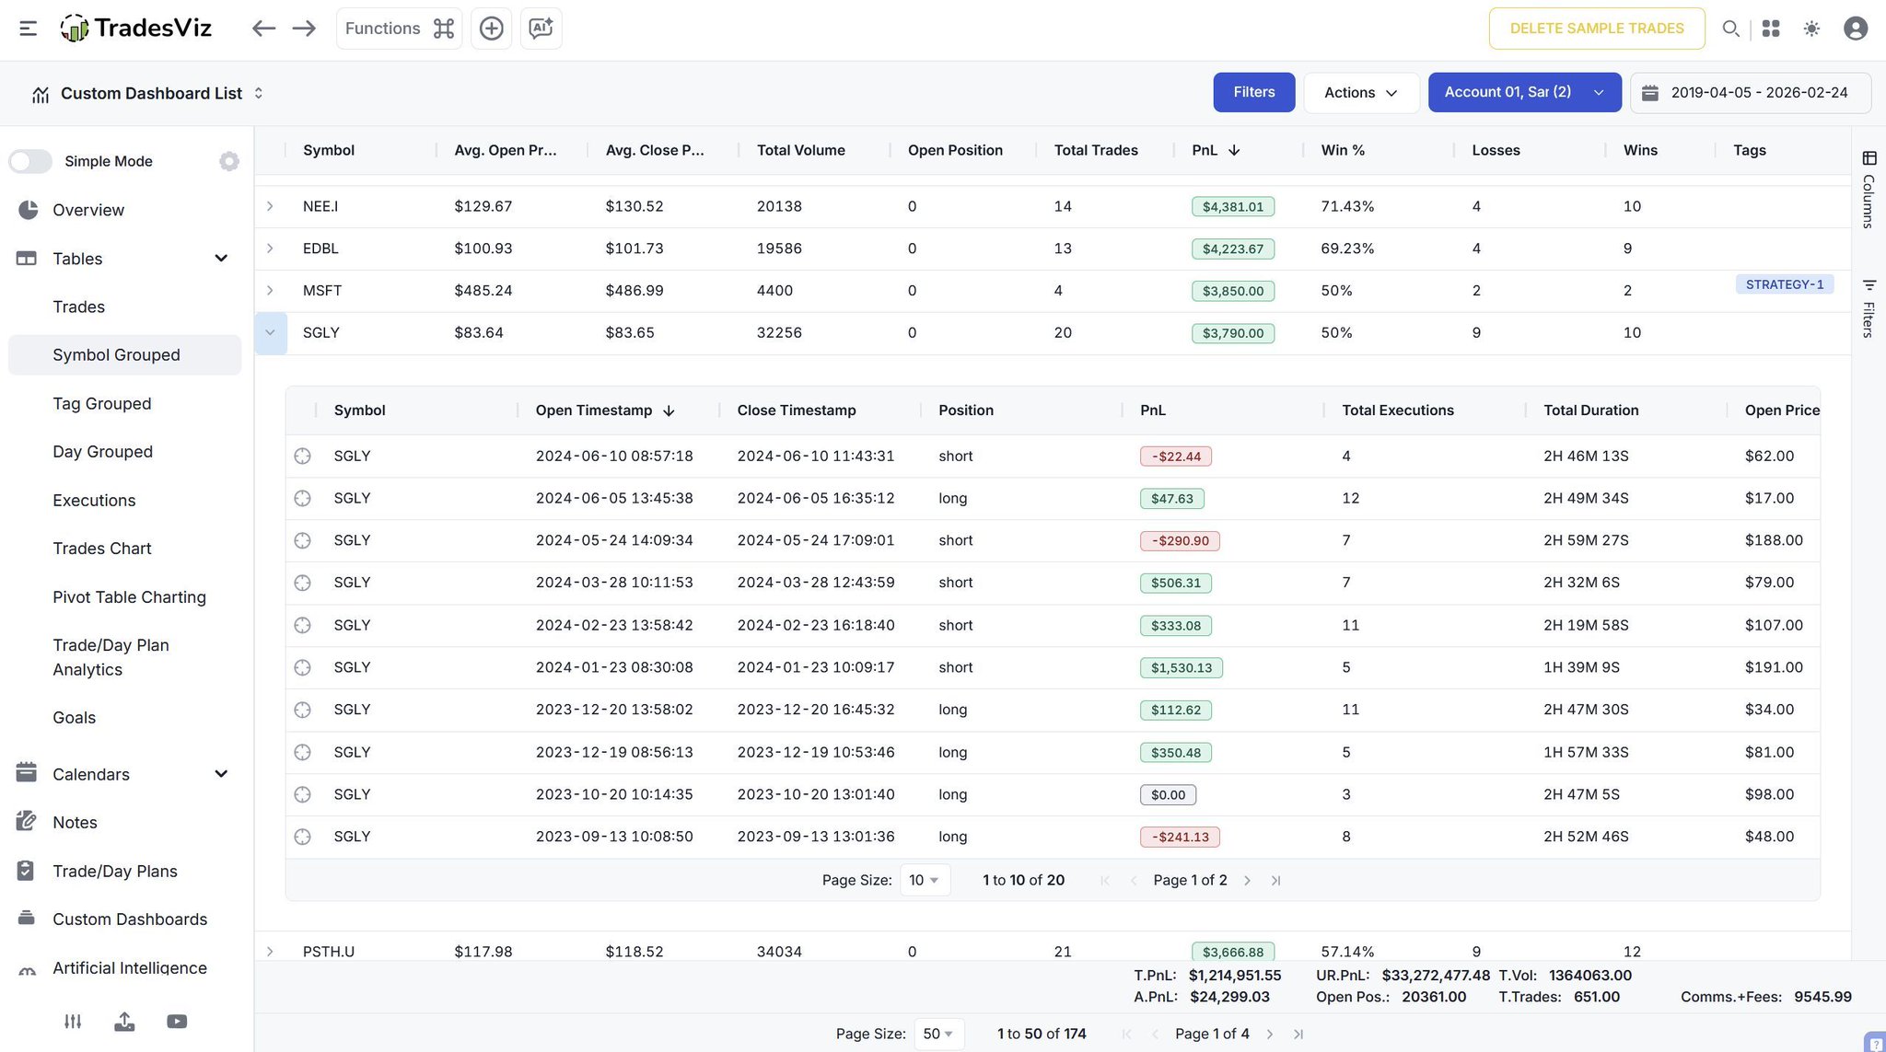1886x1052 pixels.
Task: Open Simple Mode settings gear icon
Action: 229,161
